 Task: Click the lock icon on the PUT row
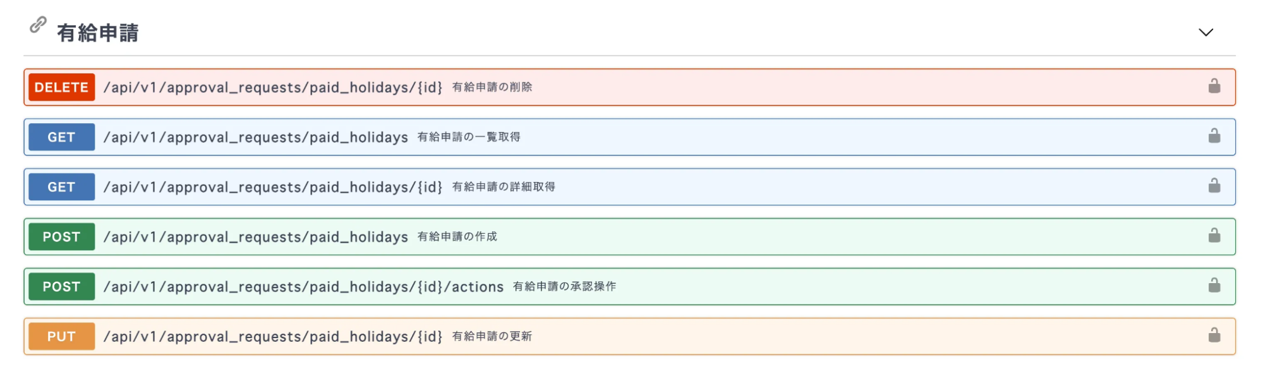[x=1214, y=336]
